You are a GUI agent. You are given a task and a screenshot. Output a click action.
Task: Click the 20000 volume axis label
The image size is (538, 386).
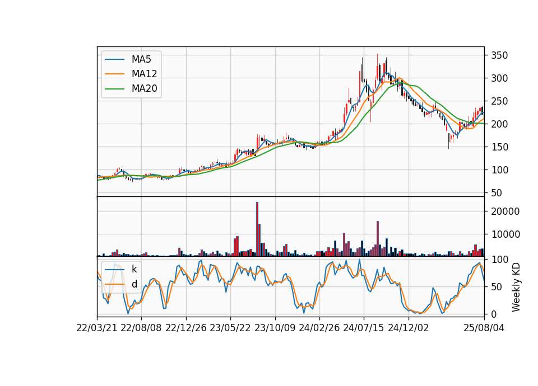[x=505, y=211]
